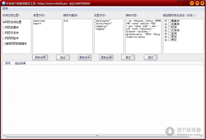Click the 退出 button to exit
The height and width of the screenshot is (140, 206).
pyautogui.click(x=150, y=57)
